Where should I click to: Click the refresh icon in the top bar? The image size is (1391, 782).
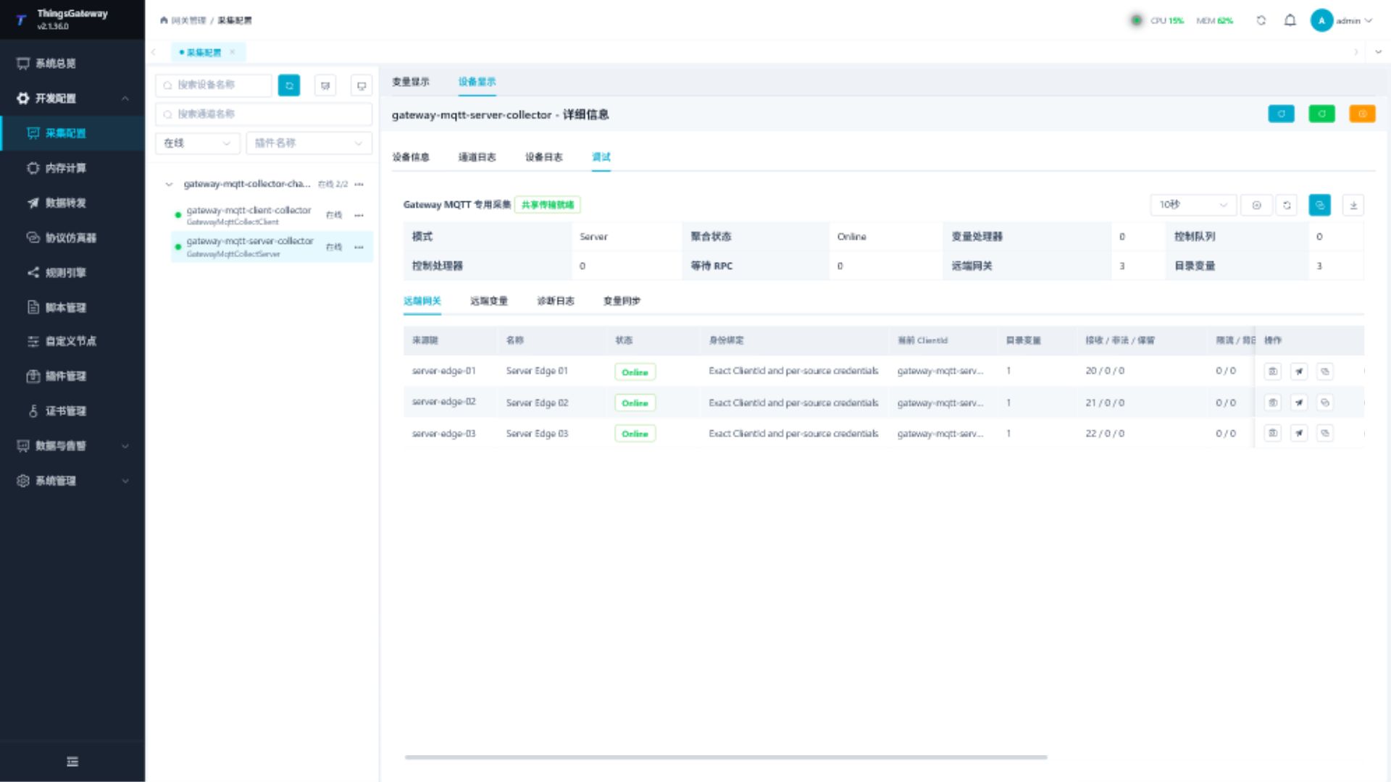coord(1261,20)
